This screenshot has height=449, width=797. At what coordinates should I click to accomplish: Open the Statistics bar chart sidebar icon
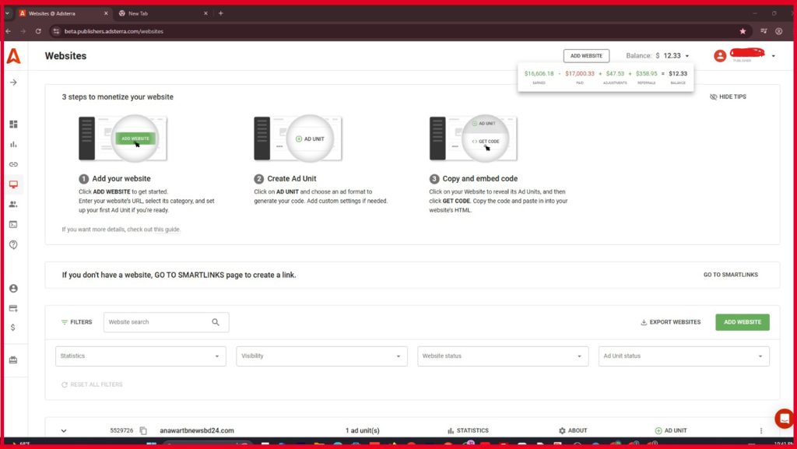pyautogui.click(x=13, y=144)
